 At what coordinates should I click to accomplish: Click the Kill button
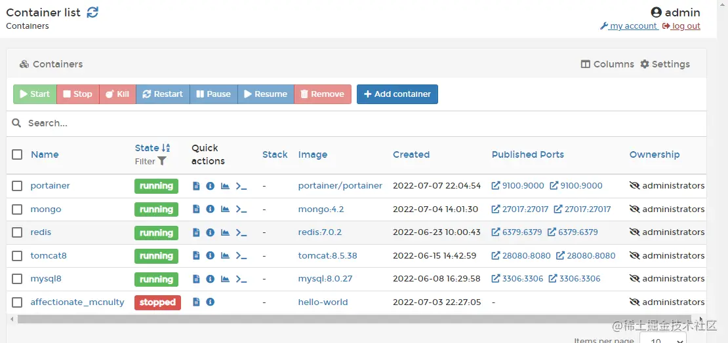(x=117, y=94)
